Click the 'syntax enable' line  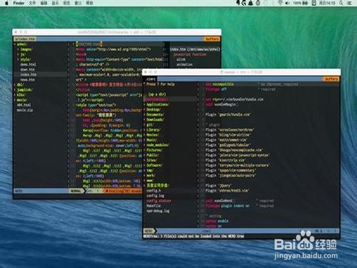pos(217,221)
